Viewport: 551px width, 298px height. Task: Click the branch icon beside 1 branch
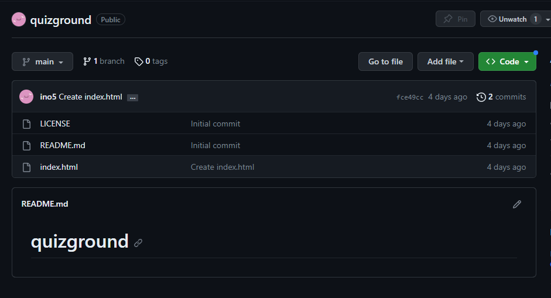[x=87, y=61]
